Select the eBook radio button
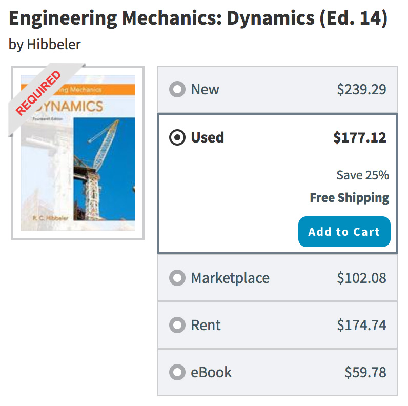This screenshot has width=408, height=406. [x=177, y=373]
